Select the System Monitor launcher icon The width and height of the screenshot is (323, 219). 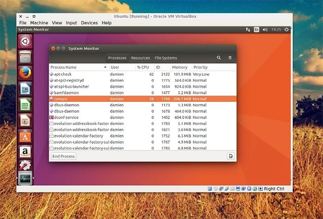coord(25,178)
